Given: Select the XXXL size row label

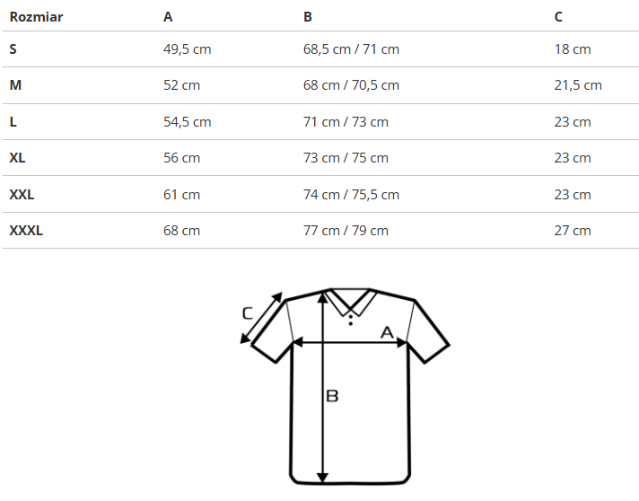Looking at the screenshot, I should pyautogui.click(x=26, y=231).
